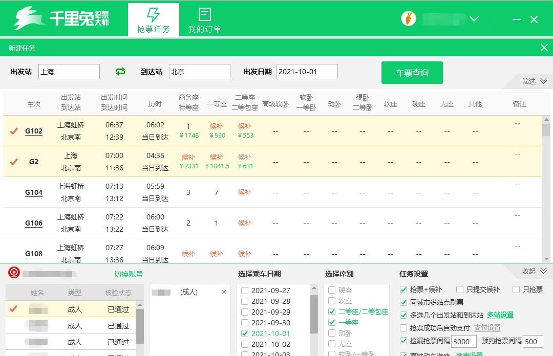
Task: Click G104 二等座 候补 cell
Action: click(244, 192)
